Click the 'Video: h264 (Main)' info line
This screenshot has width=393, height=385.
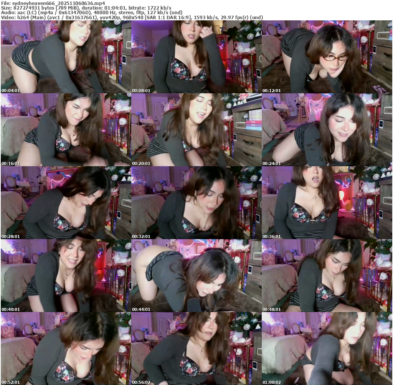click(132, 18)
